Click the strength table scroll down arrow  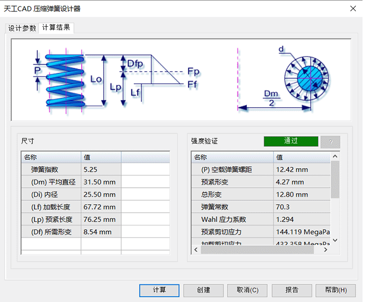(x=335, y=240)
